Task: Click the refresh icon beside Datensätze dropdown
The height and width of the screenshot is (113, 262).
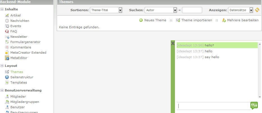Action: tap(257, 10)
